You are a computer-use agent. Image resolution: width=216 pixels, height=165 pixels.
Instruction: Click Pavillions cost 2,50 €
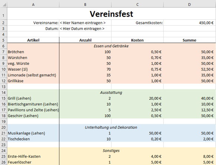[x=137, y=110]
